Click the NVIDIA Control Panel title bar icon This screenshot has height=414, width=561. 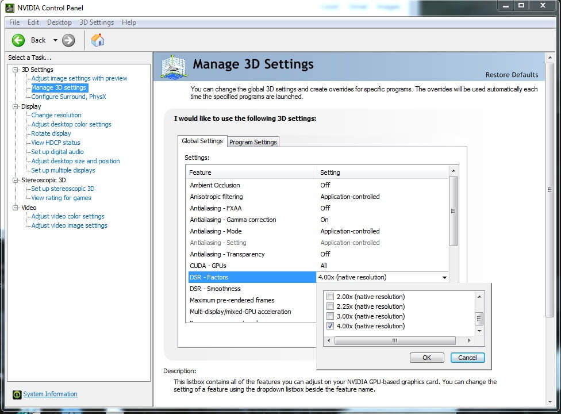(10, 7)
